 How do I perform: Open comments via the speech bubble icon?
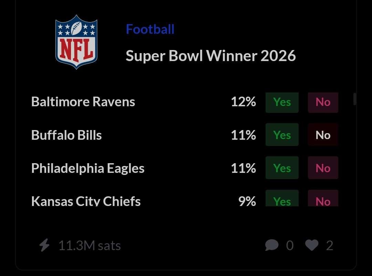point(272,245)
